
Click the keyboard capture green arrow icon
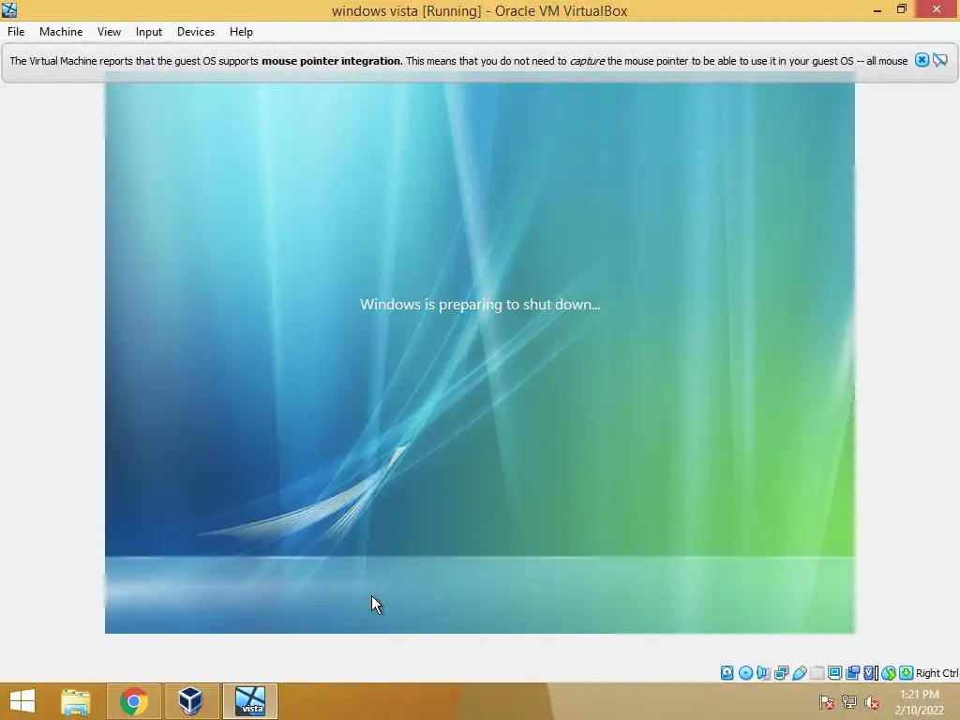[907, 673]
